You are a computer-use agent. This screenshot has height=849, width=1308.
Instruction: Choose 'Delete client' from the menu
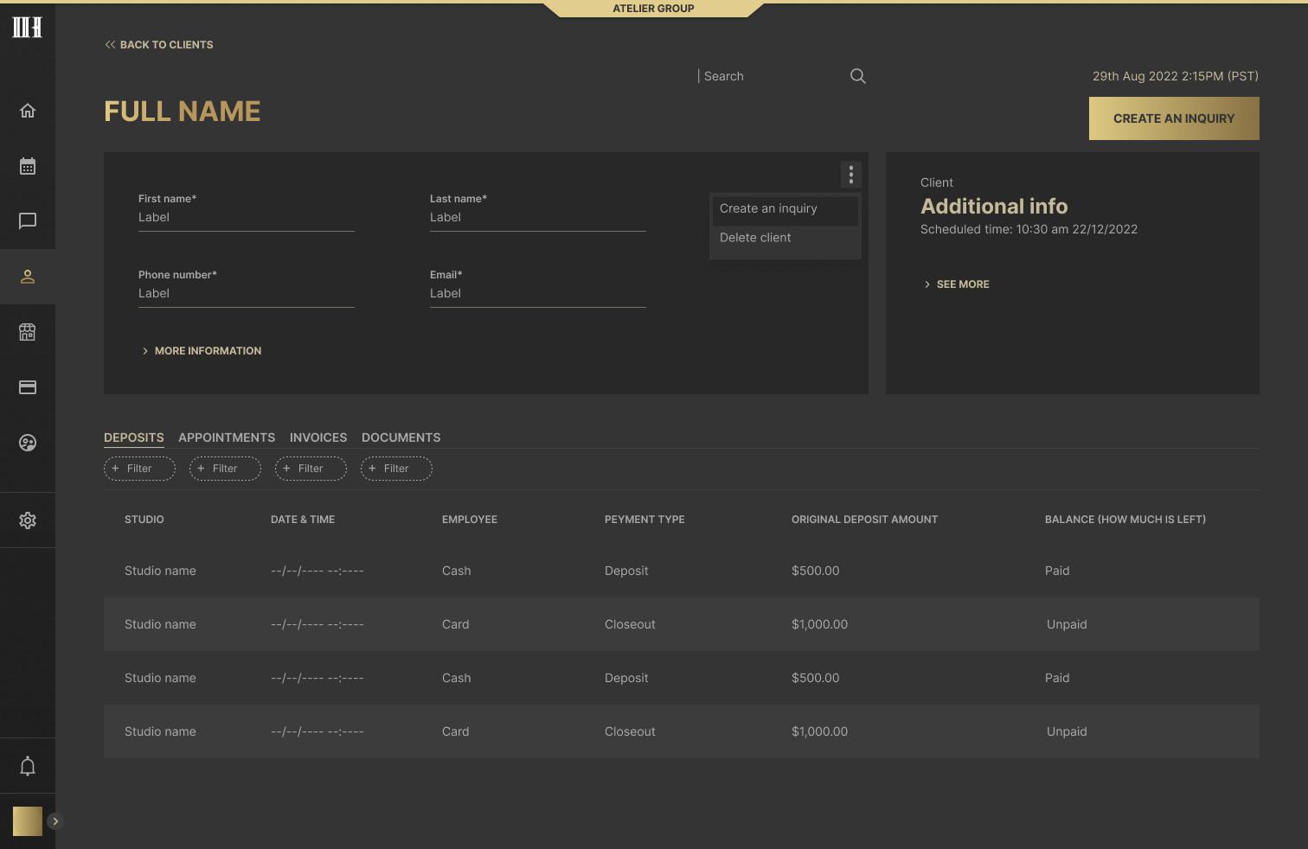pos(784,238)
